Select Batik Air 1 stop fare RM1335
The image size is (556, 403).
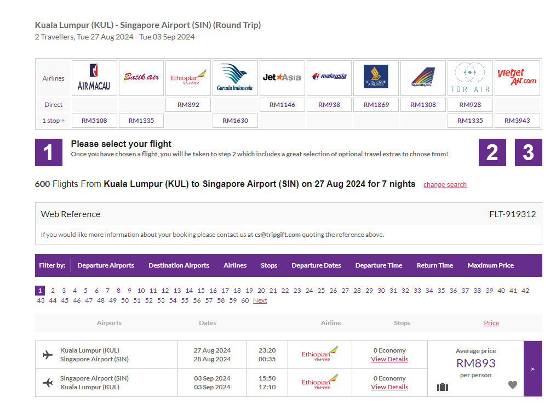click(141, 121)
